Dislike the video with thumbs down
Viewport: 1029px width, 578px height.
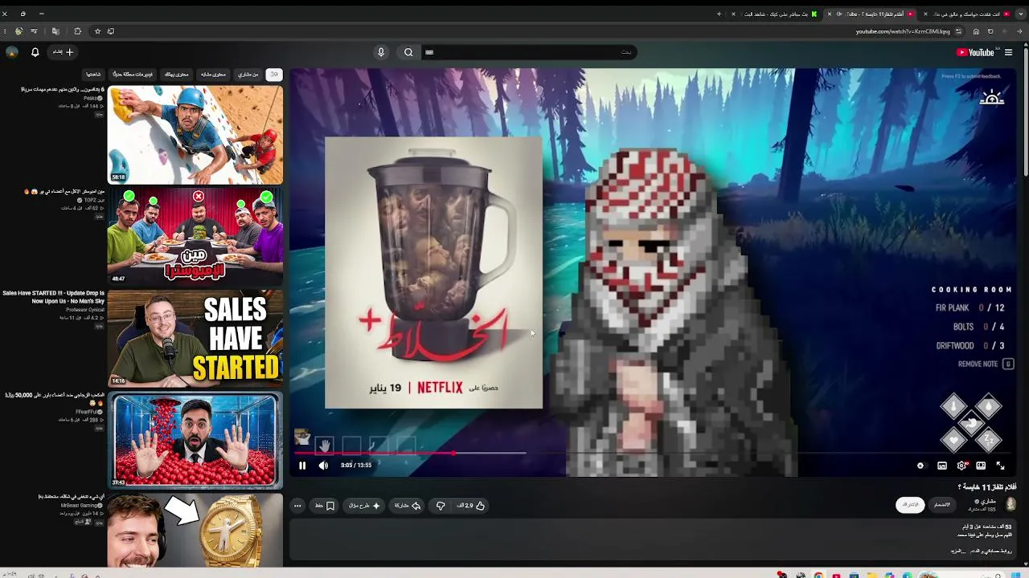click(441, 506)
